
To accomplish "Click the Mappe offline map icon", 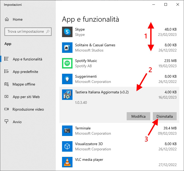I will pos(7,84).
